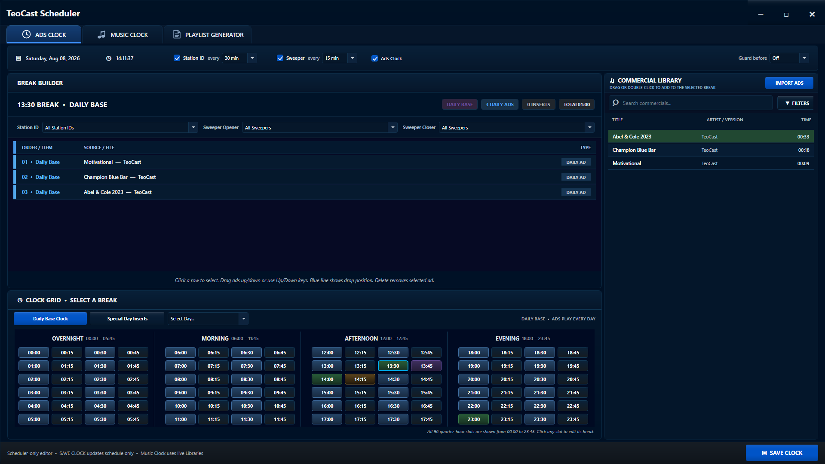
Task: Click the music note icon on Music Clock tab
Action: (x=101, y=34)
